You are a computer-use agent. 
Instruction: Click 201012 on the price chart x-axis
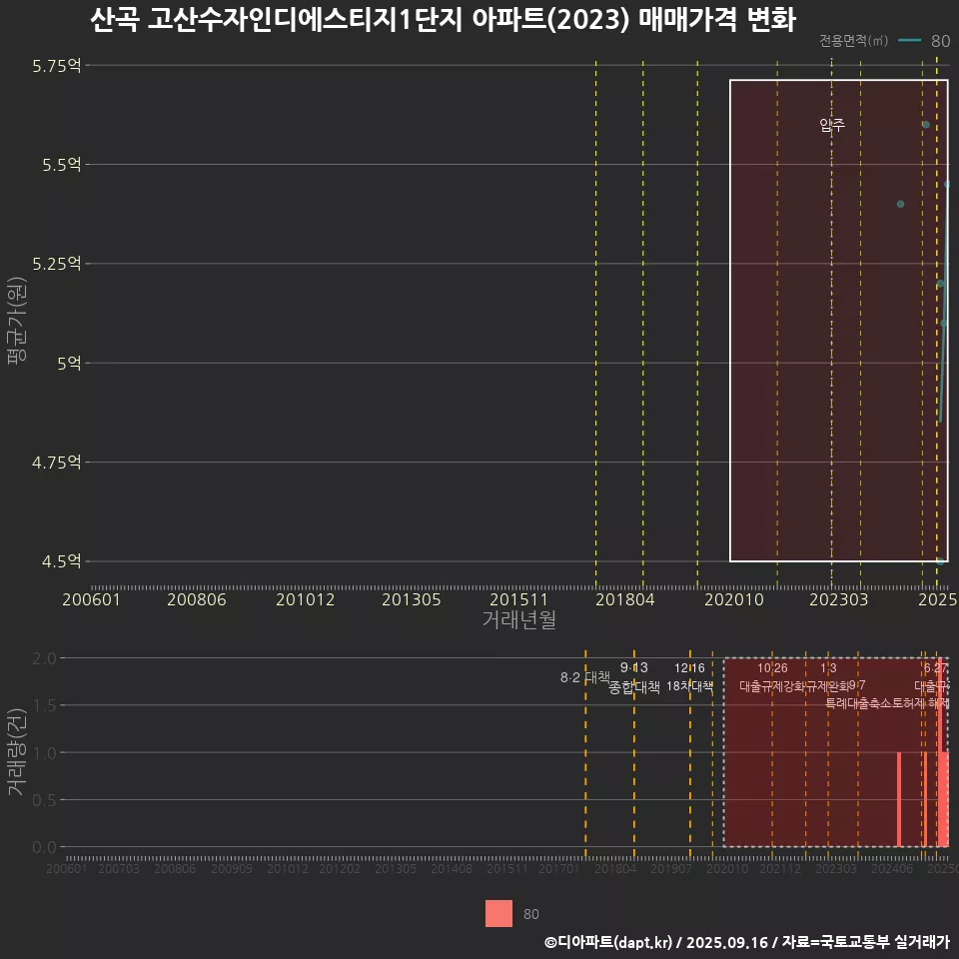pos(306,599)
